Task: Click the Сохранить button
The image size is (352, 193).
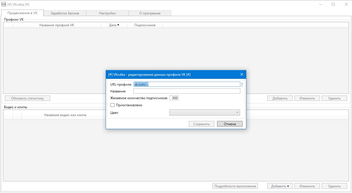Action: pos(201,124)
